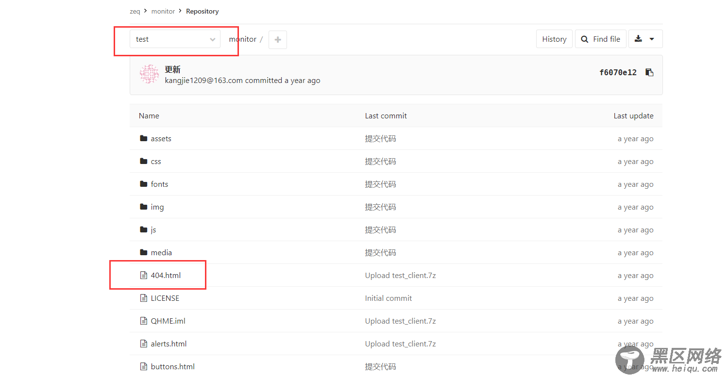Viewport: 728px width, 377px height.
Task: Open the LICENSE file
Action: [x=165, y=298]
